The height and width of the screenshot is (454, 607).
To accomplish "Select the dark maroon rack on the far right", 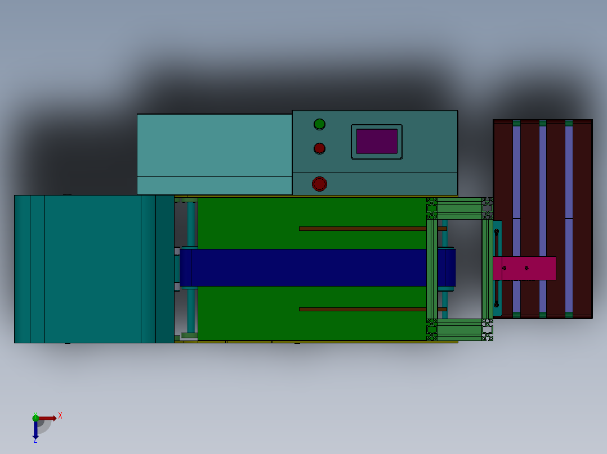I will [543, 219].
